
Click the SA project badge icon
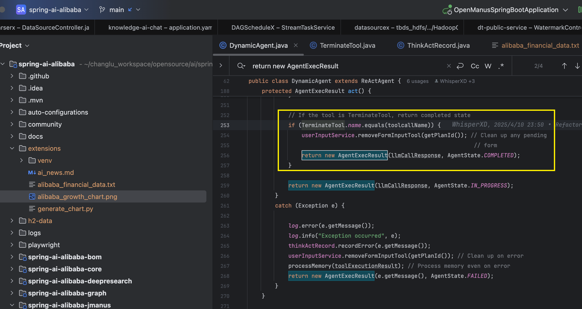[x=21, y=10]
